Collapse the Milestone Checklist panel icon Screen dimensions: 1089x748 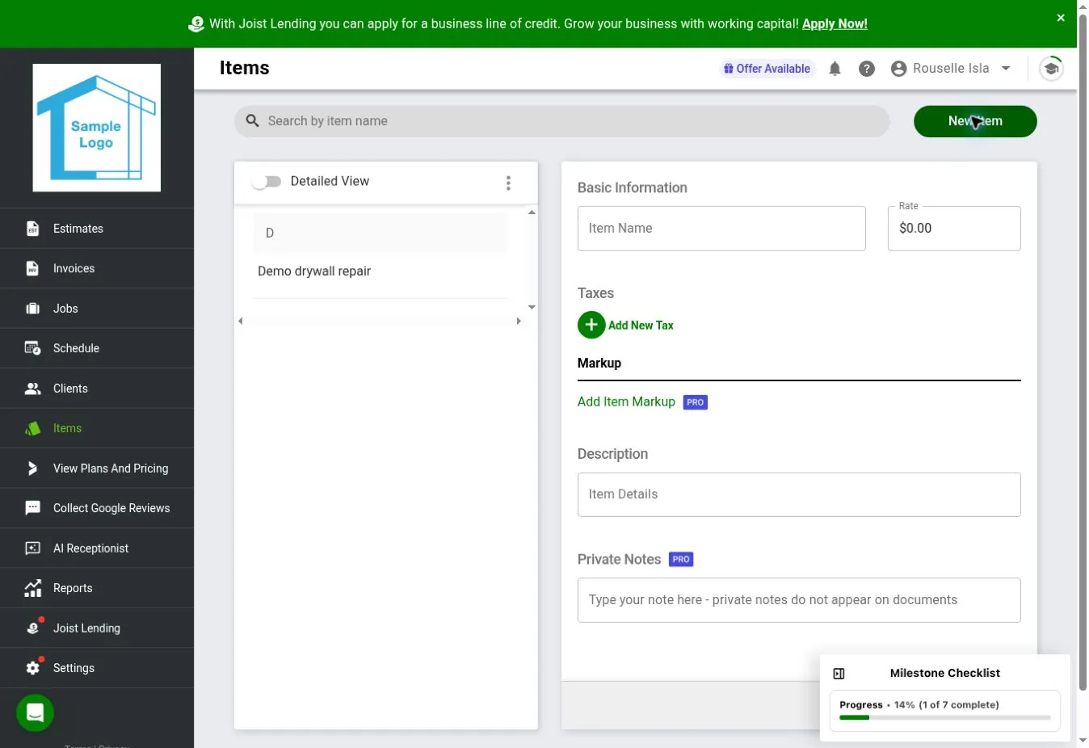pyautogui.click(x=839, y=674)
